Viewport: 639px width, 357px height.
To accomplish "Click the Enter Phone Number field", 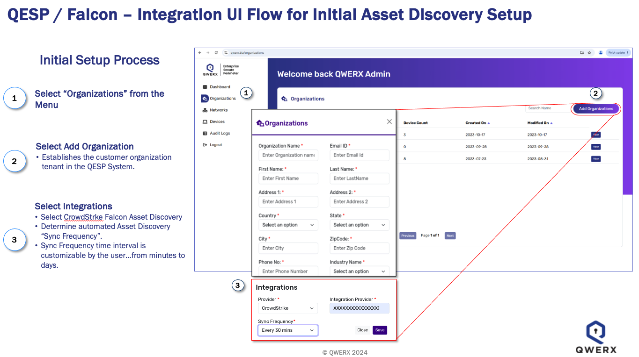I will 288,271.
